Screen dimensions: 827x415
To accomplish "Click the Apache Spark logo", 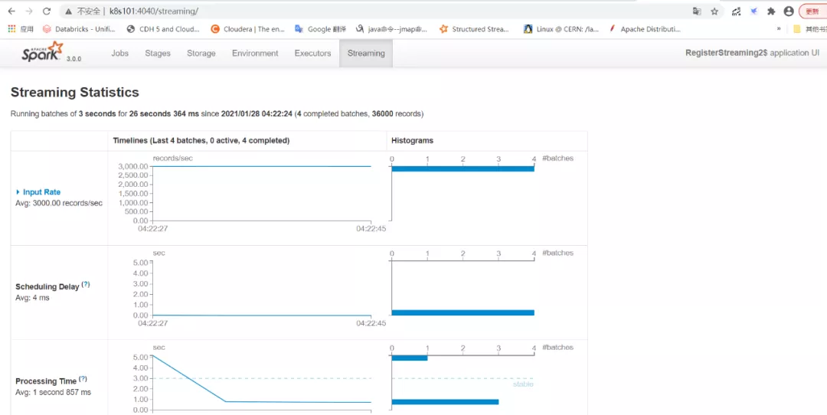I will (43, 53).
